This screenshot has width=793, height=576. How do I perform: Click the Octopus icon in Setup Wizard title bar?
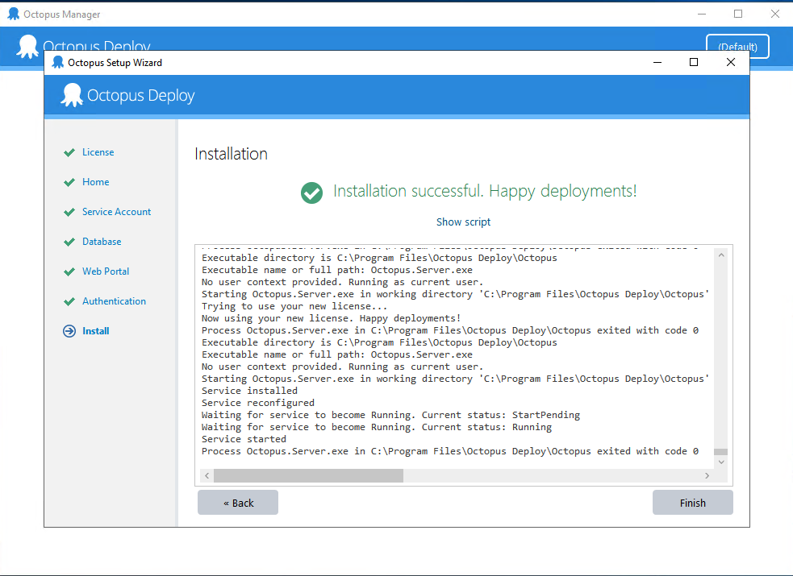58,62
